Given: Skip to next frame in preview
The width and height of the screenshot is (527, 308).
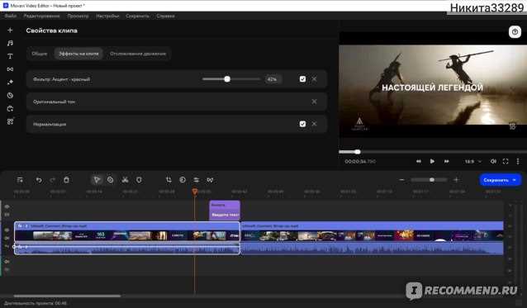Looking at the screenshot, I should [x=446, y=162].
